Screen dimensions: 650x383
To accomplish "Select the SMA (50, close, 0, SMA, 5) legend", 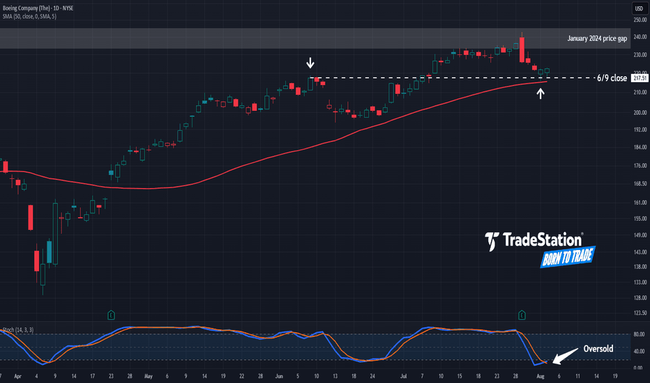I will click(29, 17).
